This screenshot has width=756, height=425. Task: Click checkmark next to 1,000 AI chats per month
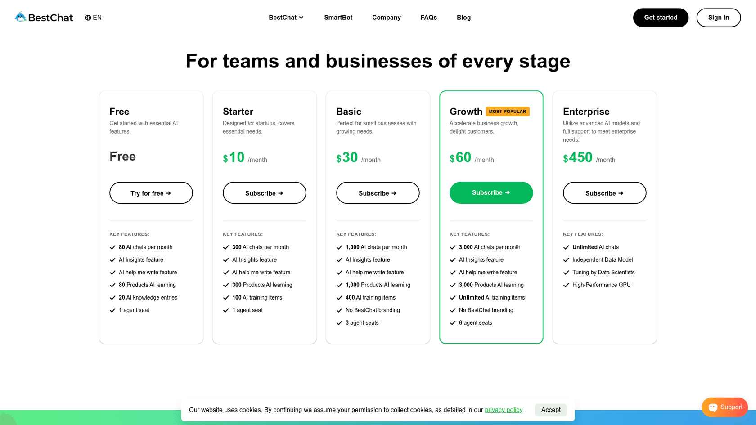pyautogui.click(x=339, y=247)
